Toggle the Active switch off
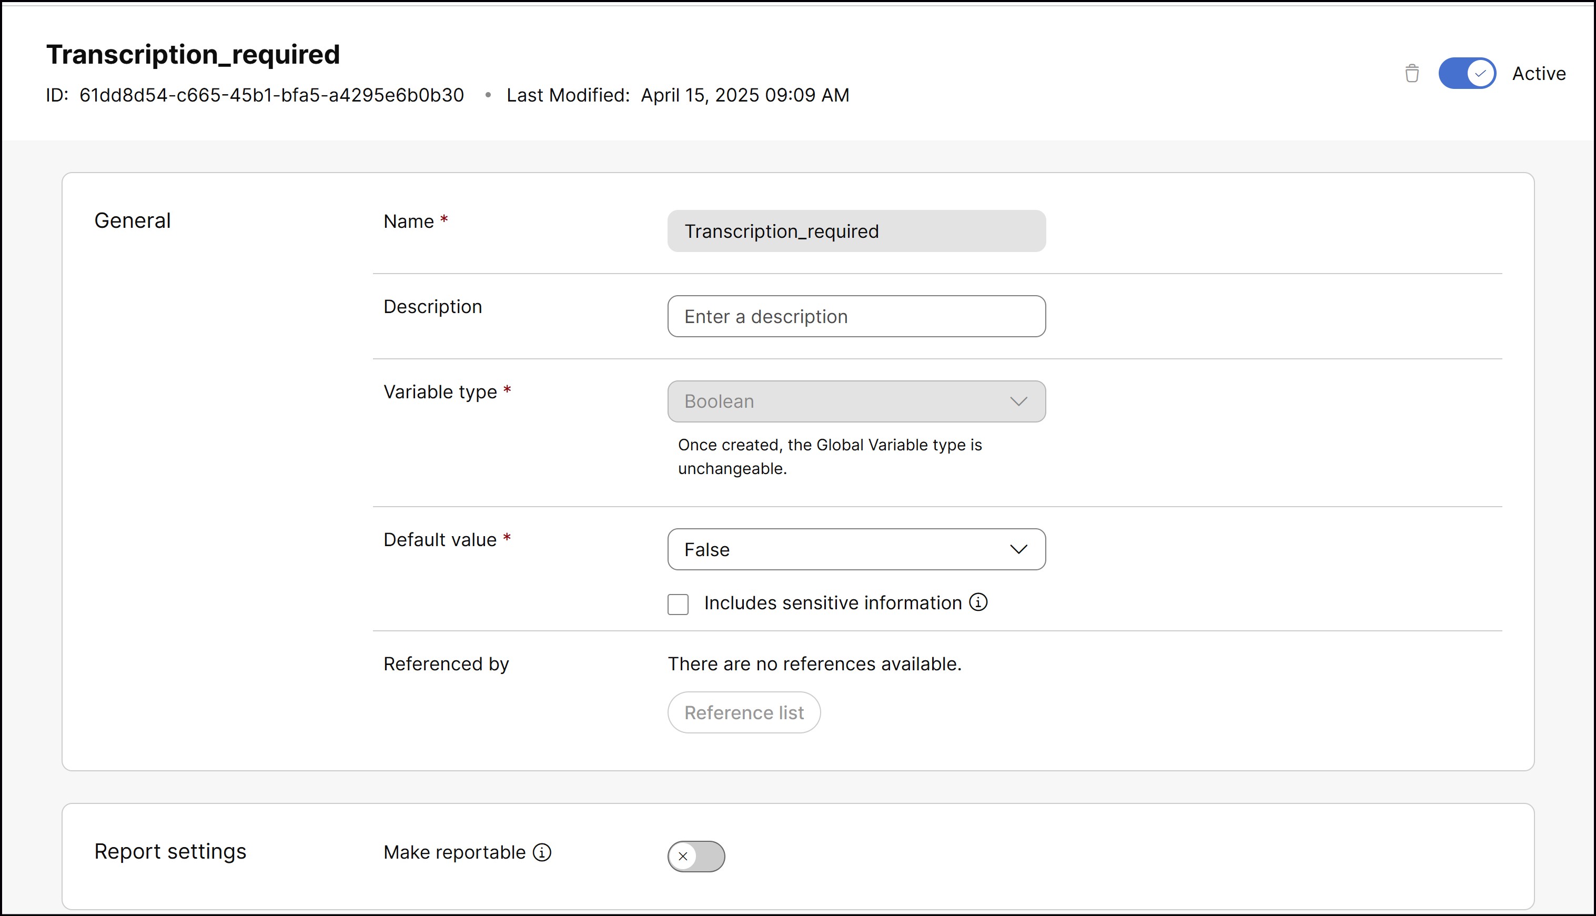This screenshot has height=916, width=1596. 1467,73
